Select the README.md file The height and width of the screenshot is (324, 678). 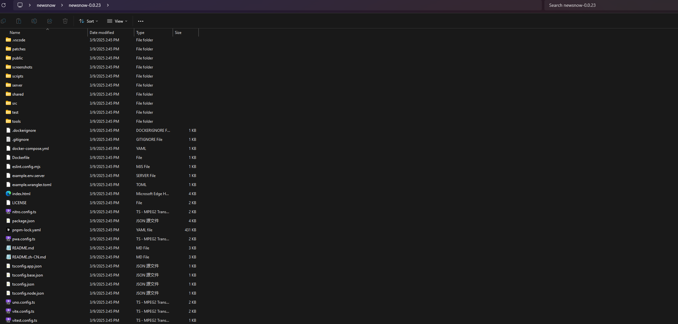click(23, 248)
